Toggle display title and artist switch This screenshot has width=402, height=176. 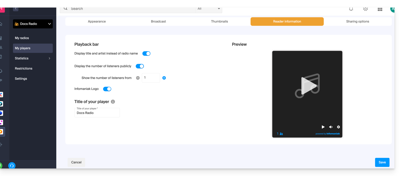[x=146, y=53]
